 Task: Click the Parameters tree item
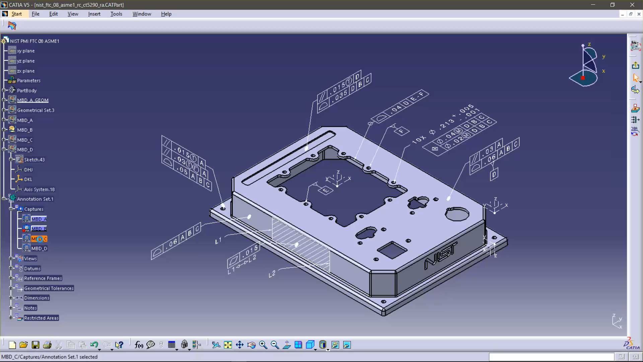[x=28, y=80]
